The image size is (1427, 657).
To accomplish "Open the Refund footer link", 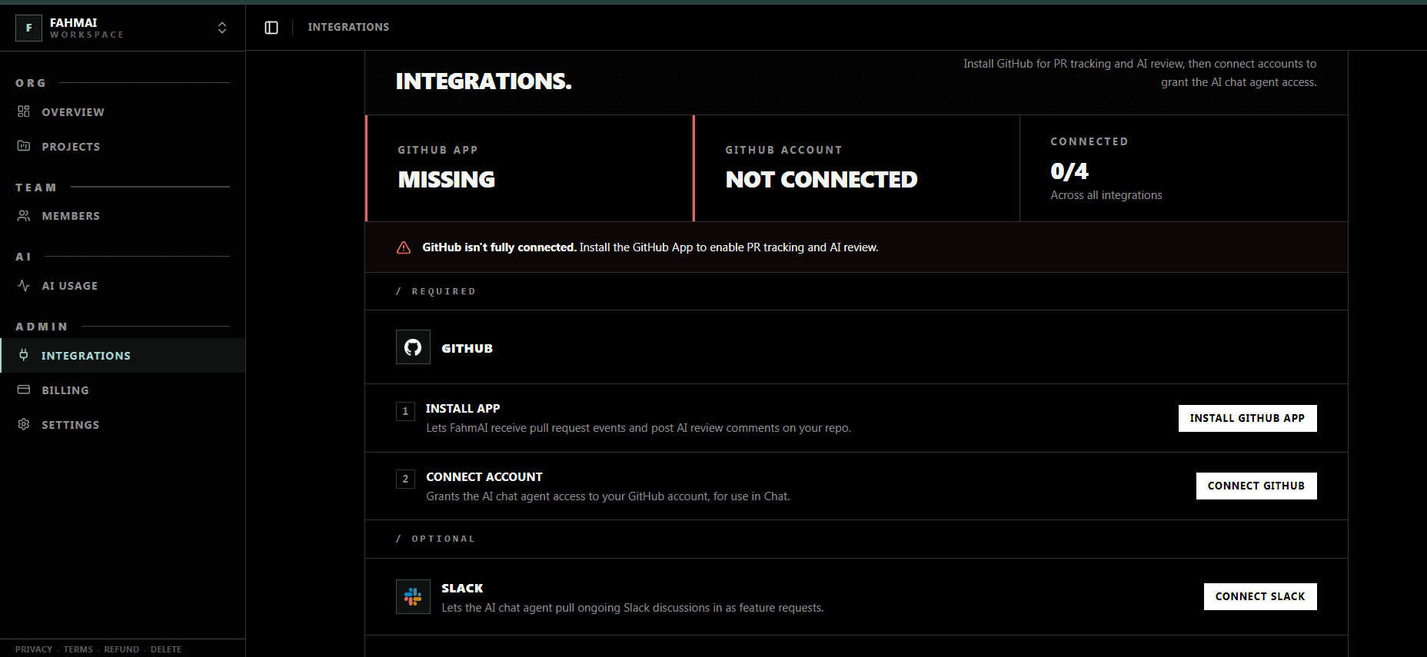I will (121, 649).
